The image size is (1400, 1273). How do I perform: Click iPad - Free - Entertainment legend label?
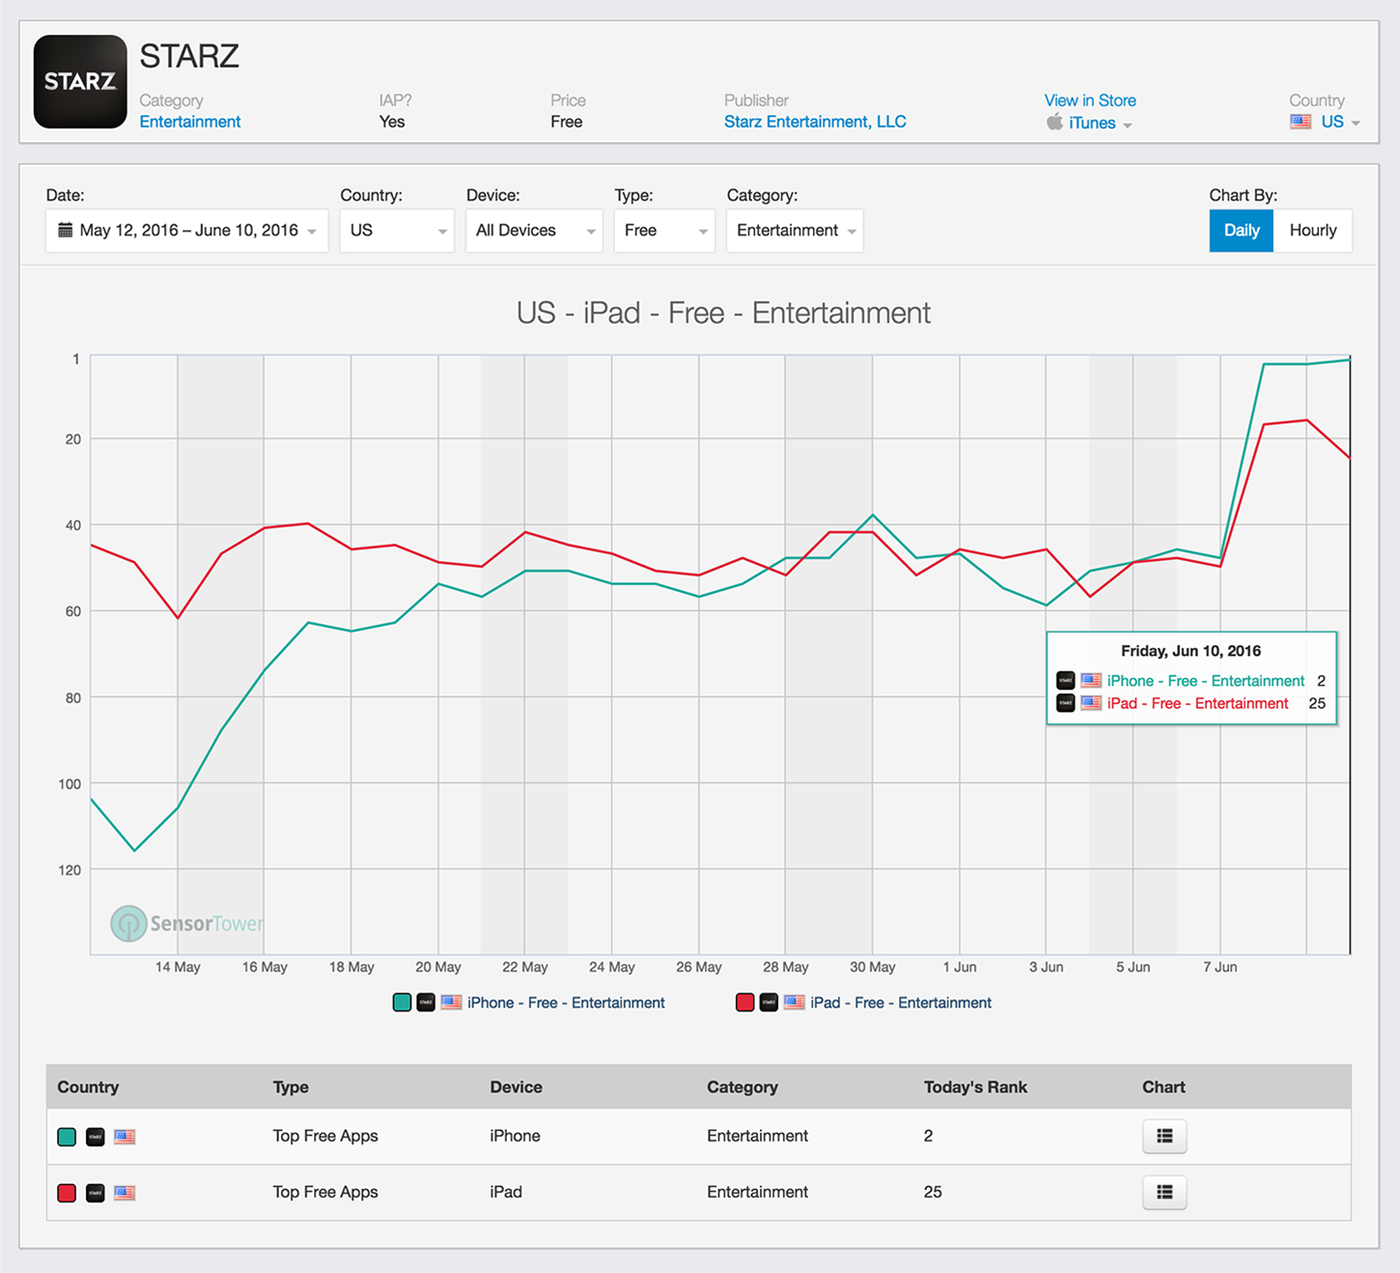[901, 1003]
